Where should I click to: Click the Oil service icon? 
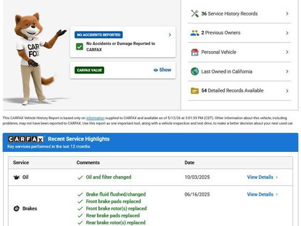tap(17, 177)
